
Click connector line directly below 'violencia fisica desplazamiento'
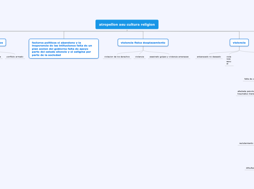coord(143,48)
